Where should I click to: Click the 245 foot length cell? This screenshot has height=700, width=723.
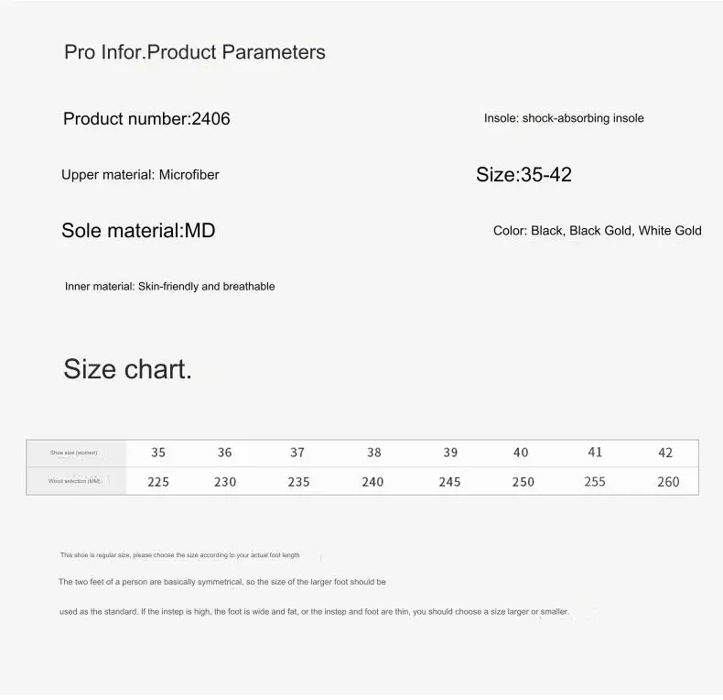pos(449,482)
